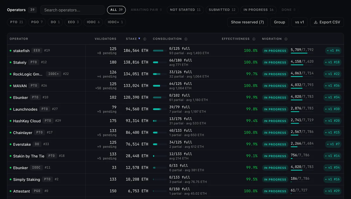Open Chainlayer v1 #15 link
The height and width of the screenshot is (199, 351).
pos(333,133)
